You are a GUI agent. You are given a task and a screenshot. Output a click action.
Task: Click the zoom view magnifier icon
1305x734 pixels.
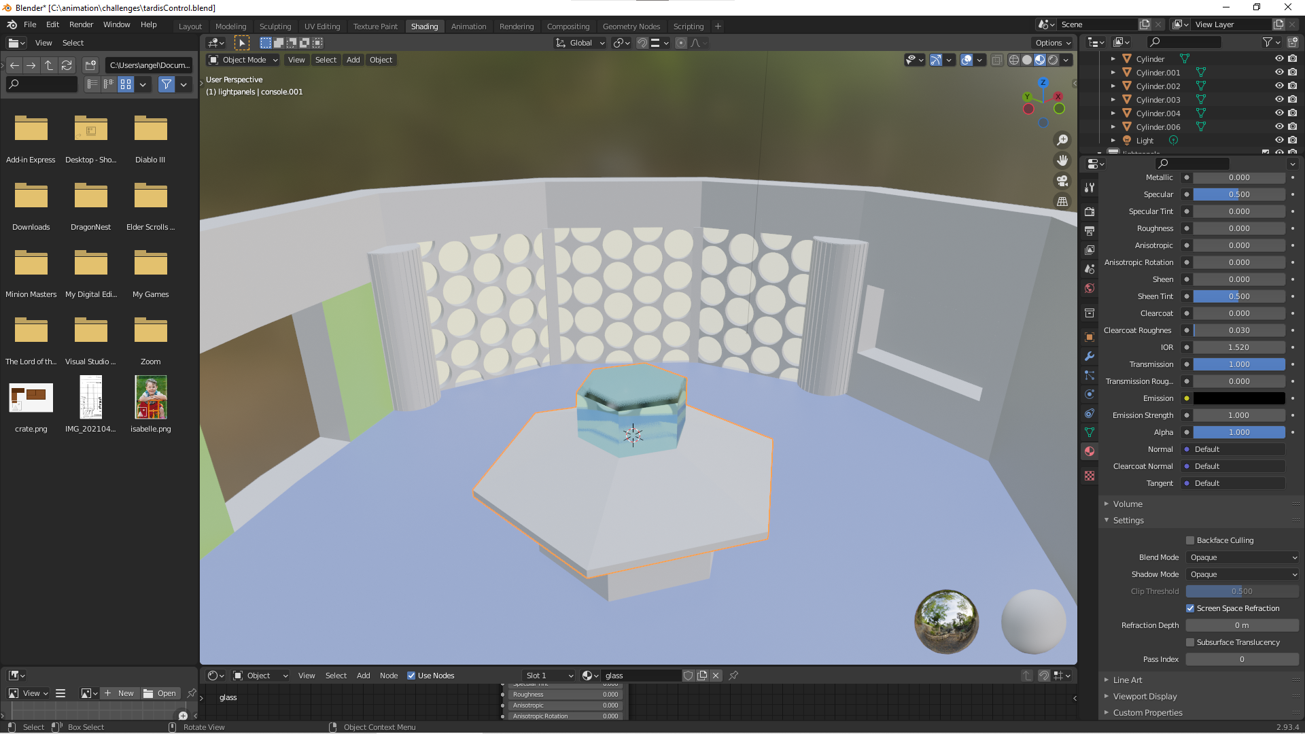click(1062, 140)
